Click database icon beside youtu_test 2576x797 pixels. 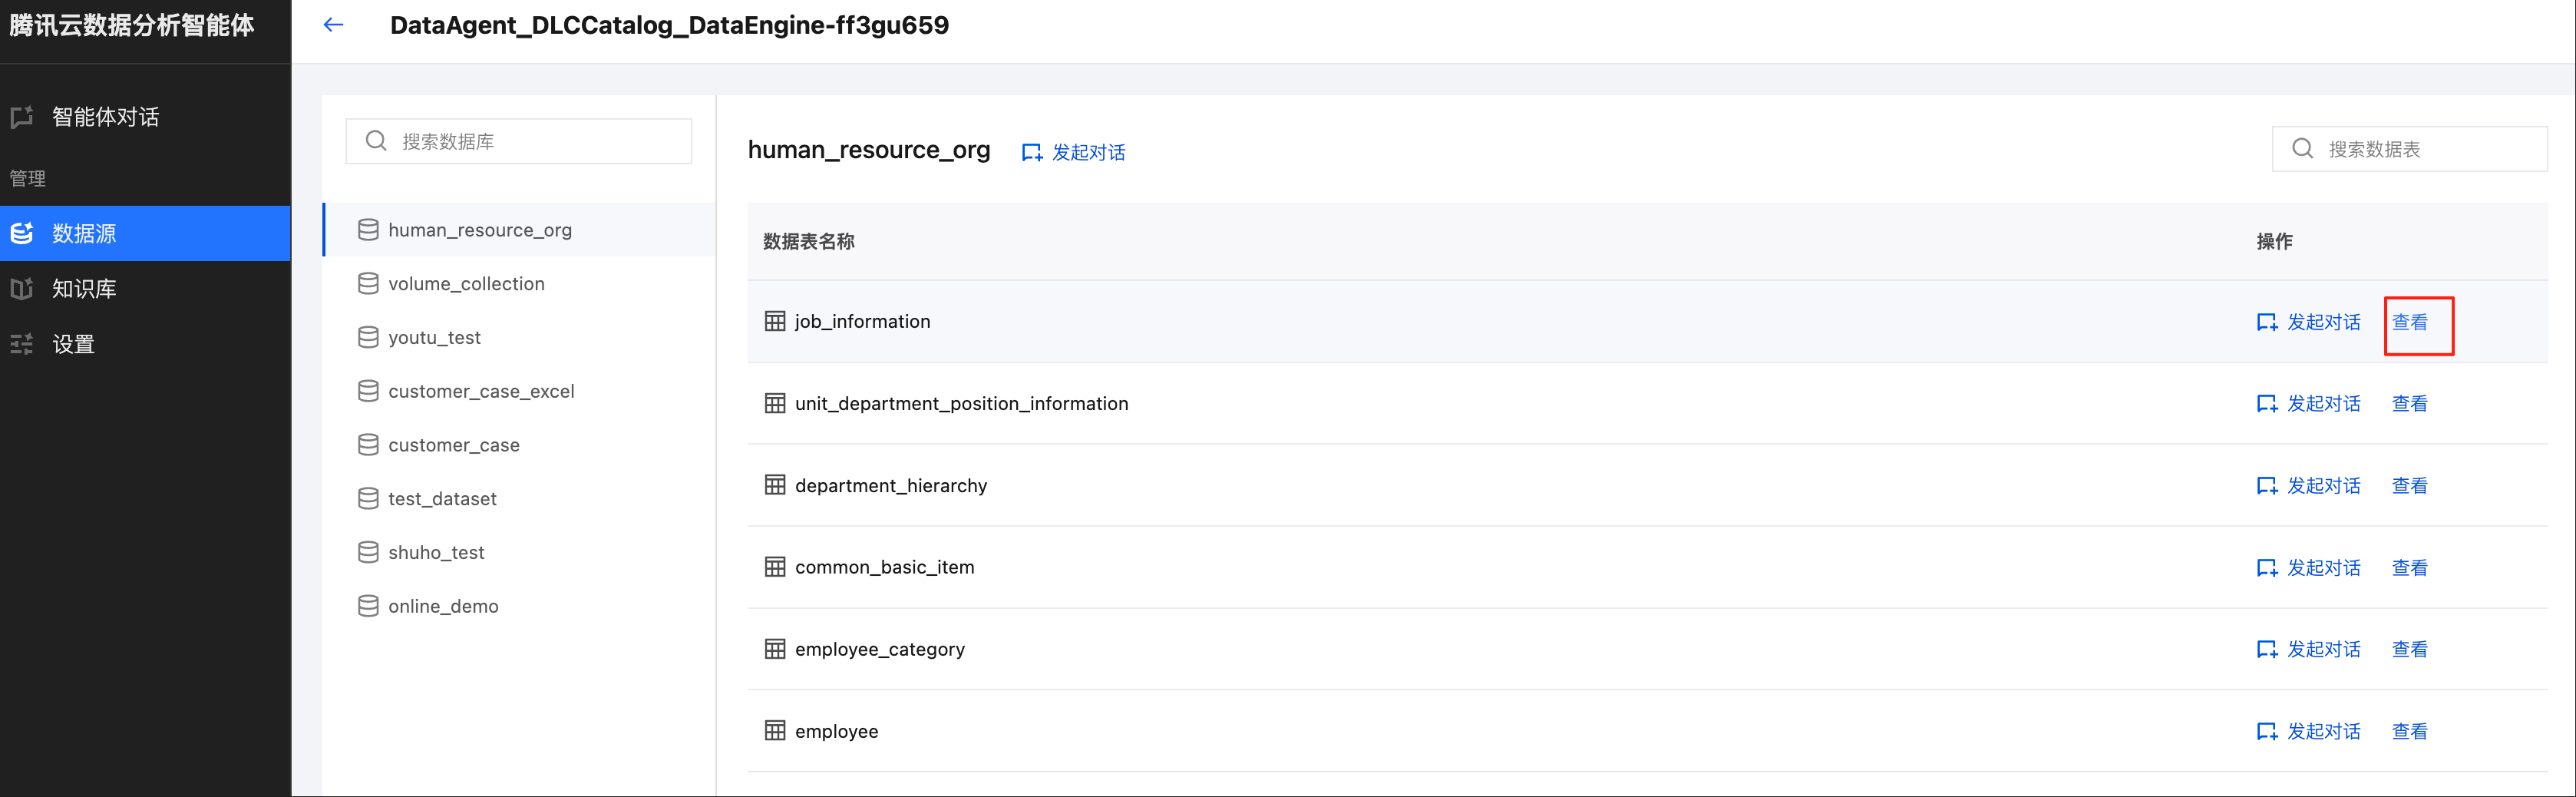368,337
